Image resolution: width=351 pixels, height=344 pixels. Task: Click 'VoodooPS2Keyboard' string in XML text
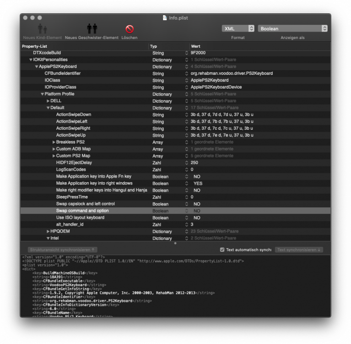pyautogui.click(x=68, y=285)
